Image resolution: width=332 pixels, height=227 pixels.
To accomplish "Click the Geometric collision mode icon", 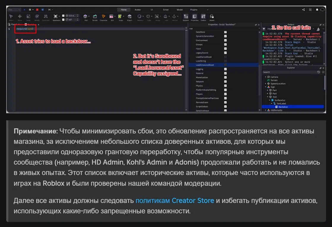I will [55, 17].
